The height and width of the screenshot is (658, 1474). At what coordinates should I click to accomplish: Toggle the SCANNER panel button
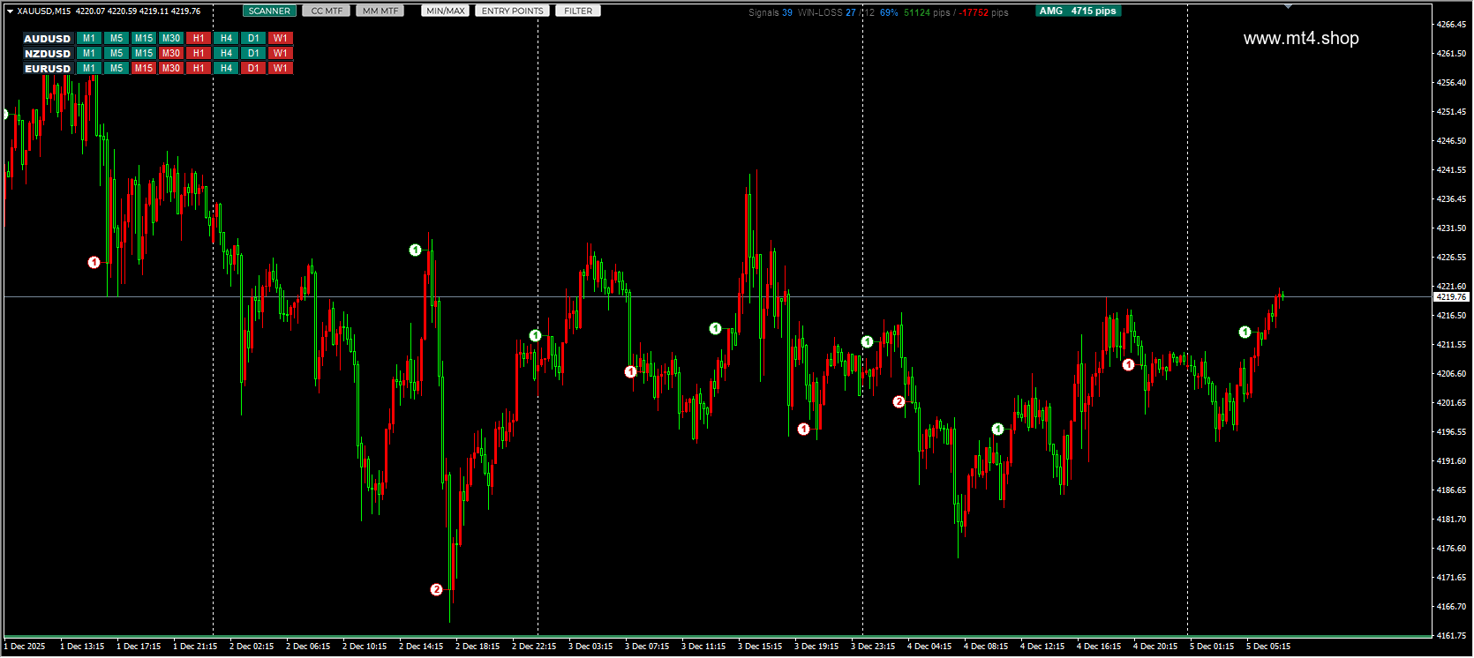click(269, 11)
